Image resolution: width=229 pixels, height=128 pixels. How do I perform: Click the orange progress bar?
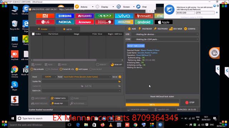point(152,105)
